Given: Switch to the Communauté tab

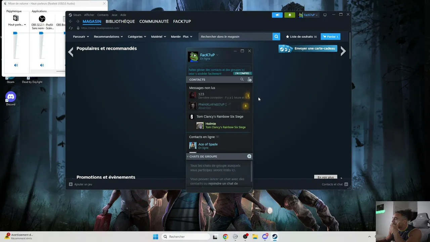Looking at the screenshot, I should pyautogui.click(x=154, y=22).
